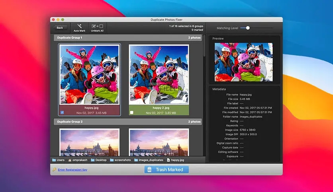Image resolution: width=333 pixels, height=192 pixels.
Task: Click the UnMark All icon
Action: (x=97, y=26)
